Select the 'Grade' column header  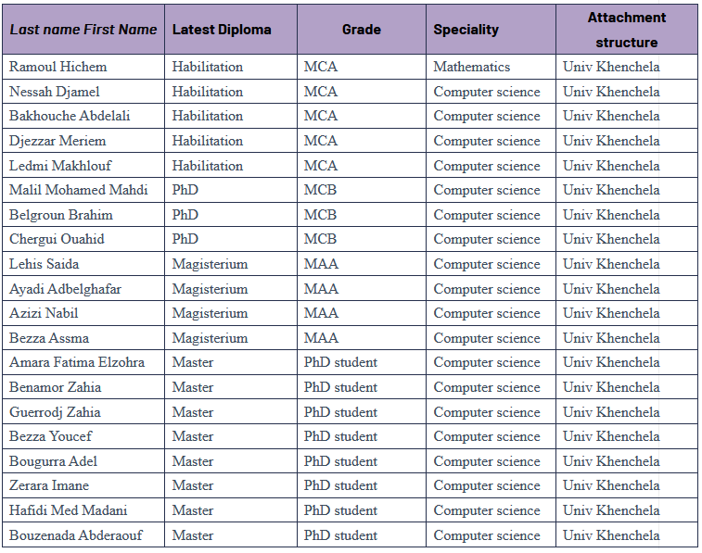pyautogui.click(x=361, y=30)
